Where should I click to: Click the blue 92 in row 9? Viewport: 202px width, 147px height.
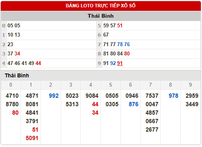pos(113,63)
